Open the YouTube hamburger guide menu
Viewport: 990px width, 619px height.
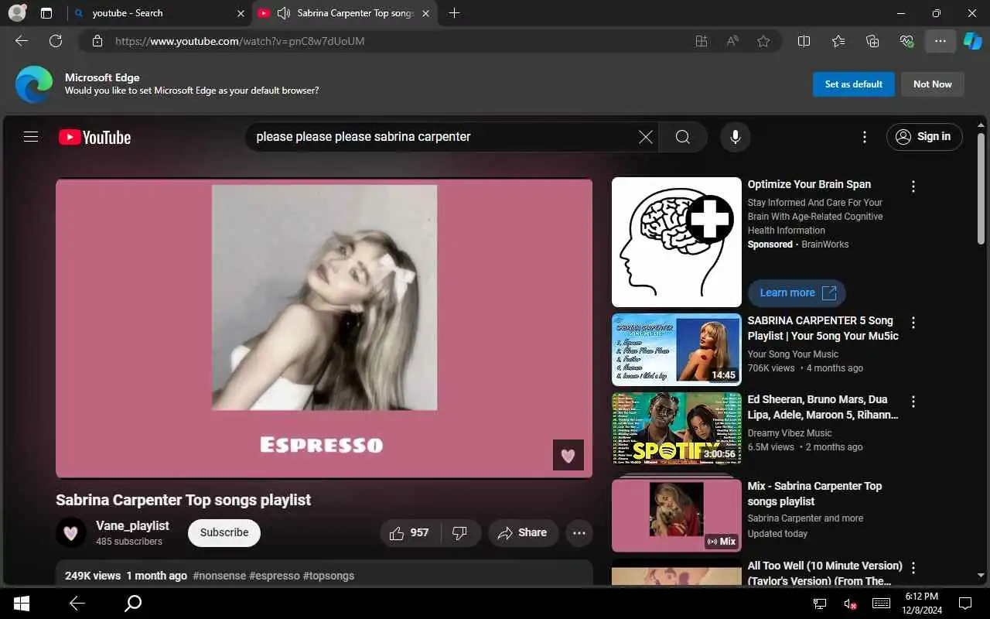coord(31,137)
